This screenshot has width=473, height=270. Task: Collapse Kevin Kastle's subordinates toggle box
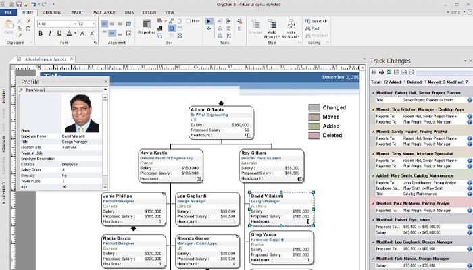pyautogui.click(x=197, y=178)
